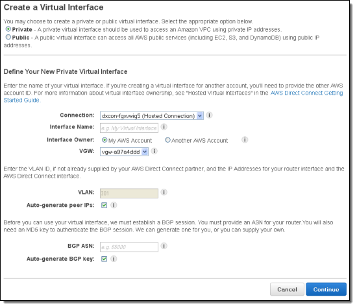357x308 pixels.
Task: Select the Public virtual interface radio button
Action: (x=8, y=37)
